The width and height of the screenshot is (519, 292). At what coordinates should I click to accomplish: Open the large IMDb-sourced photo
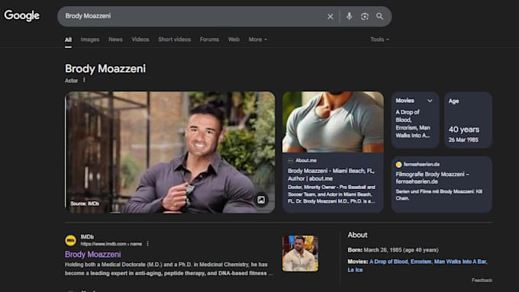tap(169, 152)
